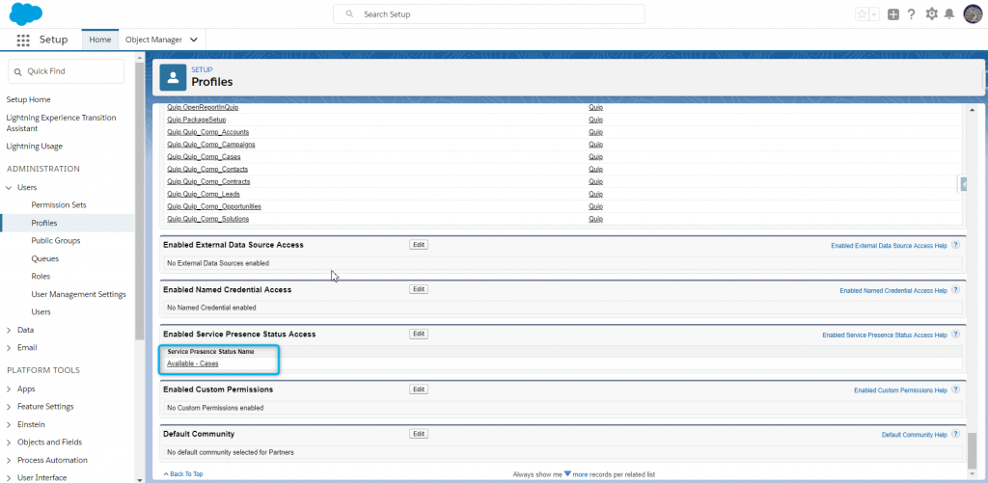Expand the Apps tree item
This screenshot has width=988, height=483.
point(10,389)
